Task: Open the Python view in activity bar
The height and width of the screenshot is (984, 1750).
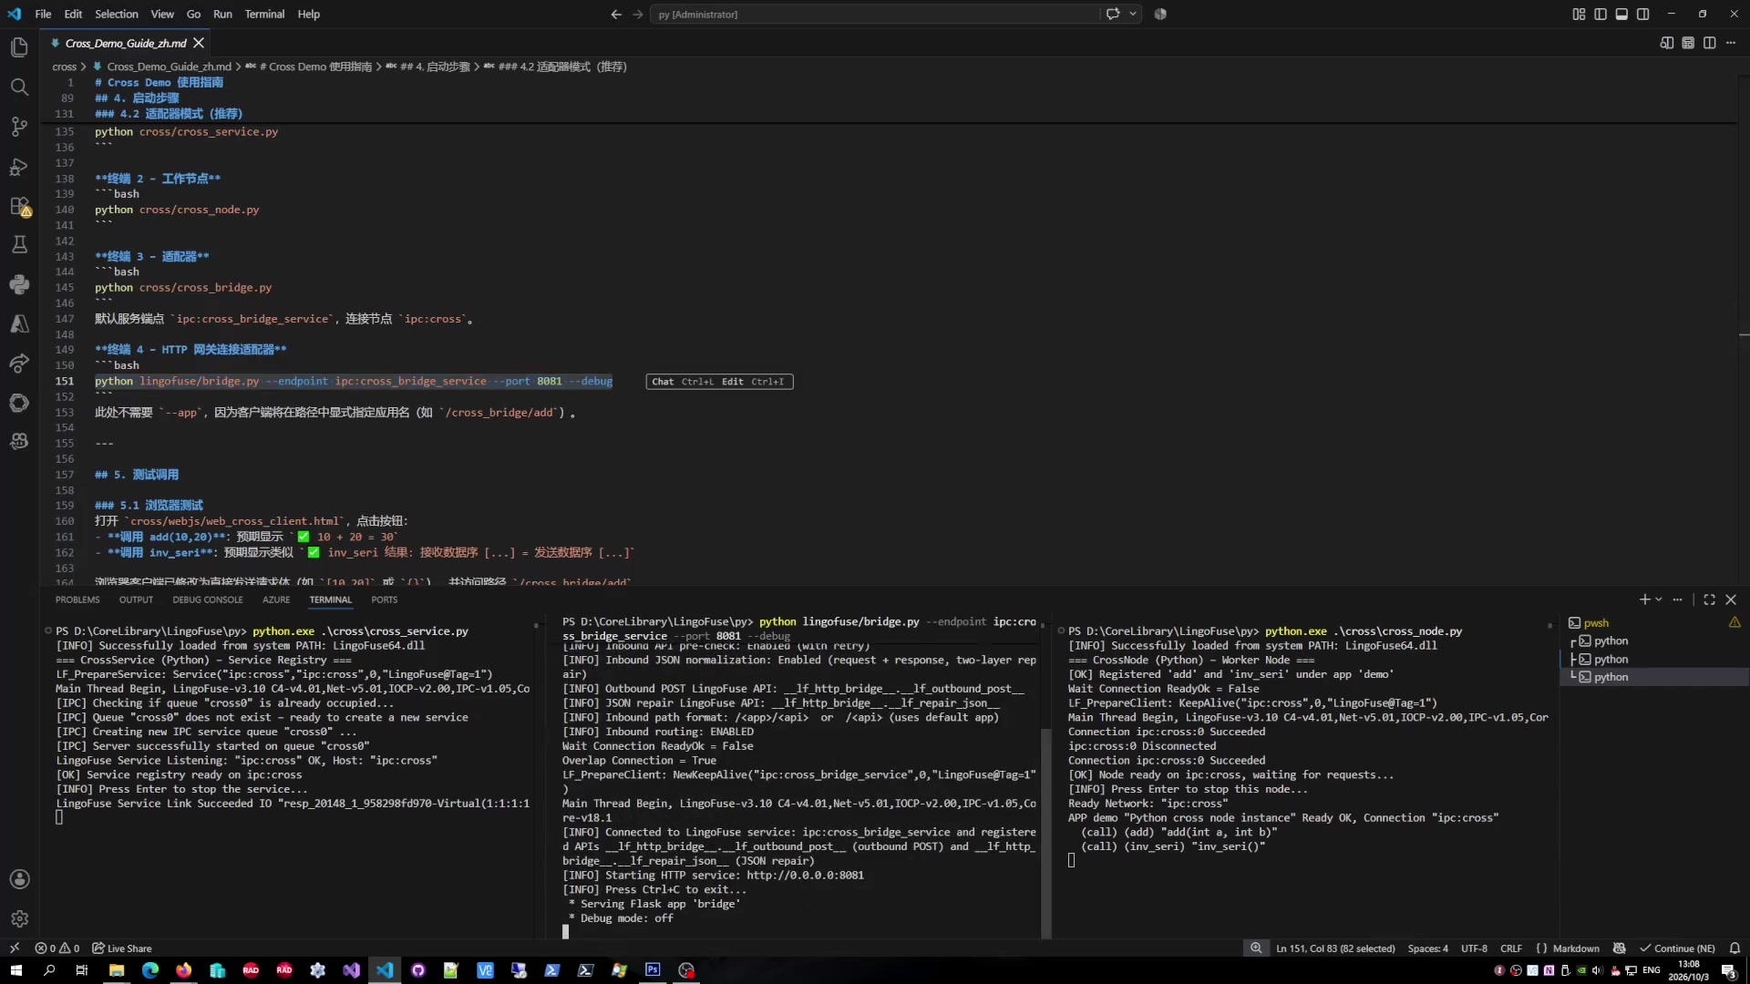Action: click(19, 284)
